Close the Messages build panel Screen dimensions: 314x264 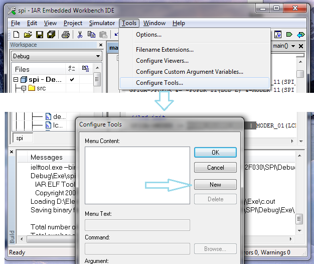pyautogui.click(x=12, y=152)
